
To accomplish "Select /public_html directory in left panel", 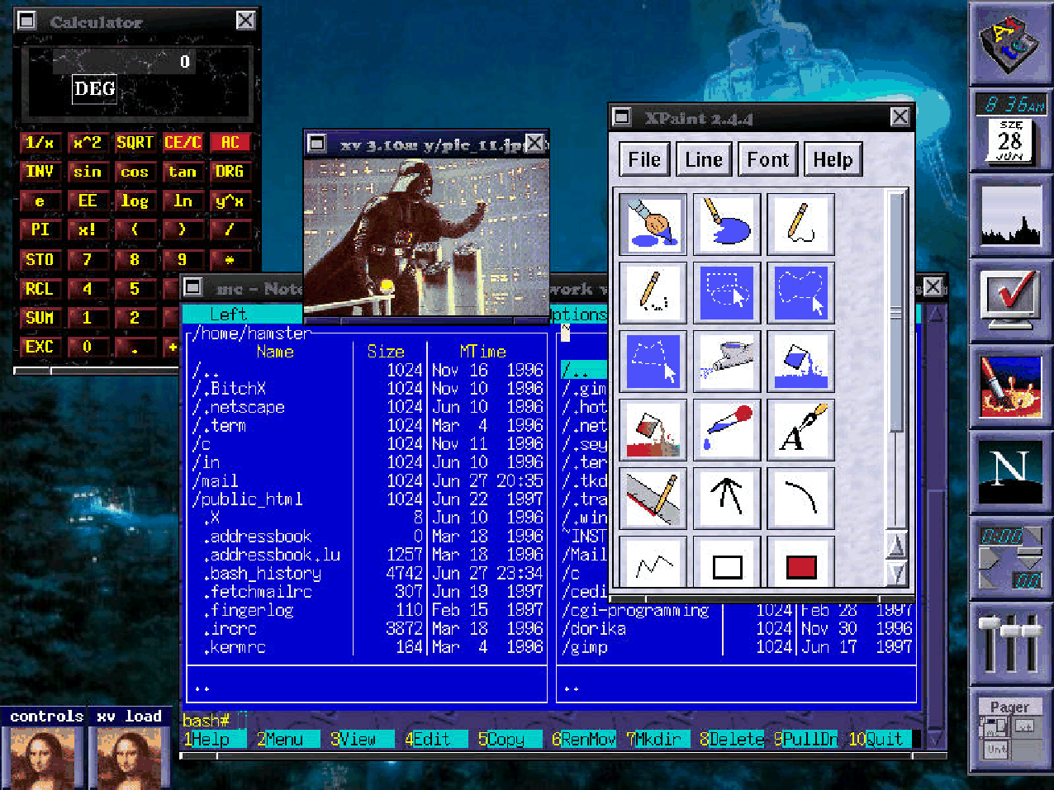I will [x=248, y=499].
